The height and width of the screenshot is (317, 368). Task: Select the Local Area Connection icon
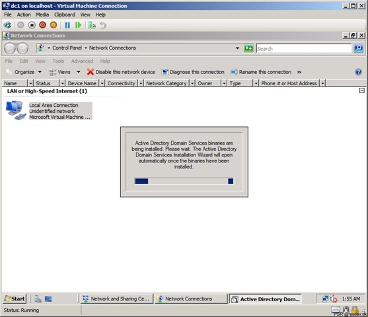coord(15,110)
